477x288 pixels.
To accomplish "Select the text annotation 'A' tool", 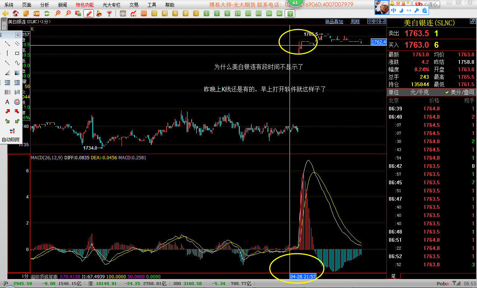I will (x=7, y=102).
